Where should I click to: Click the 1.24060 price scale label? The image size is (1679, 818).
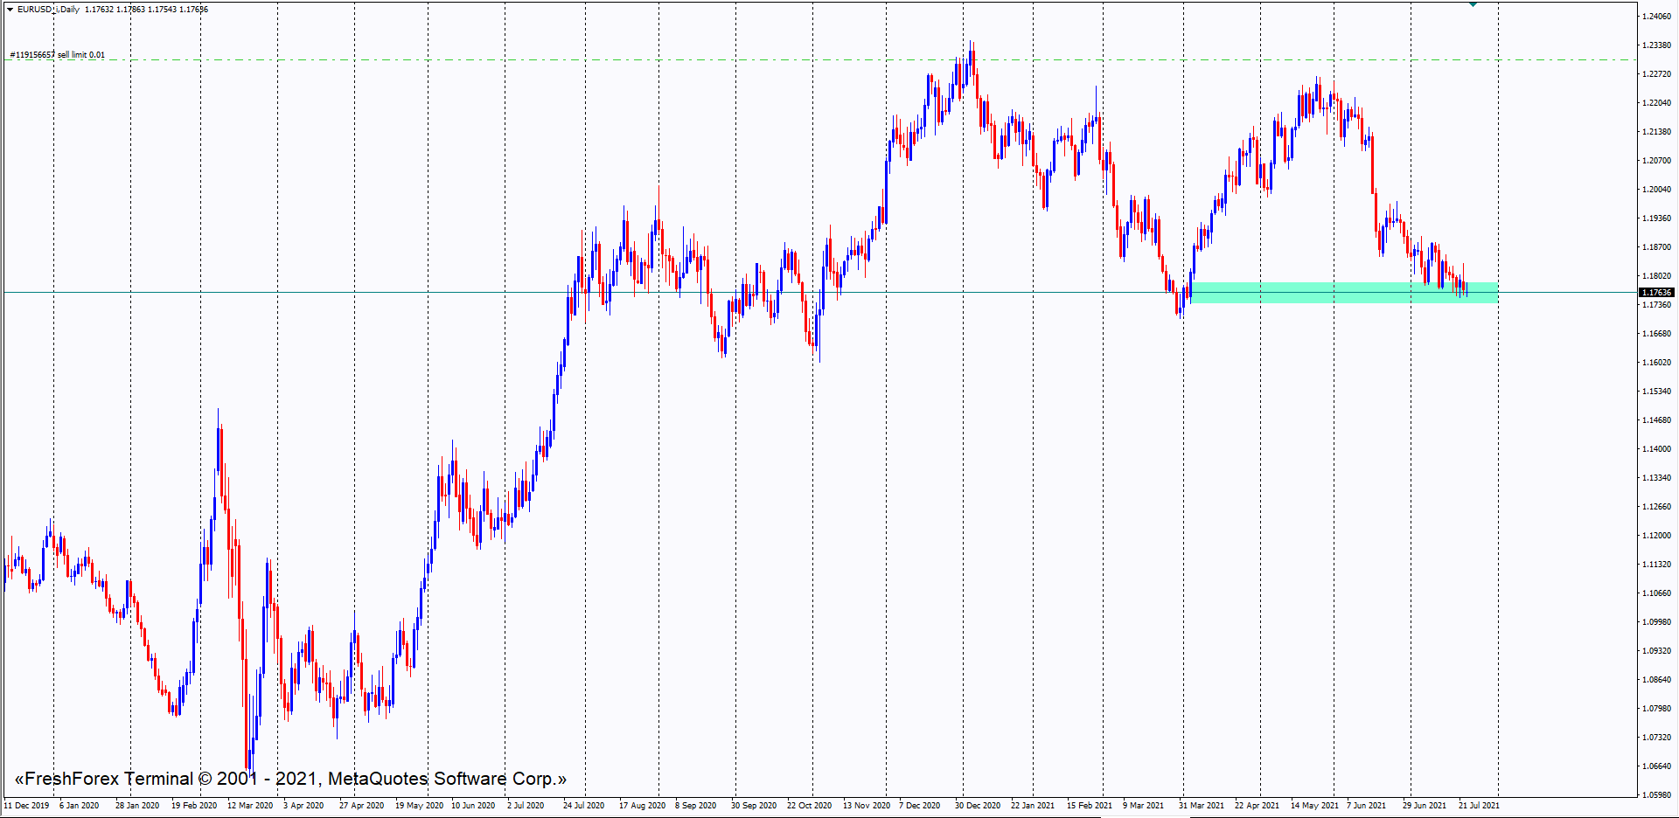click(x=1656, y=17)
